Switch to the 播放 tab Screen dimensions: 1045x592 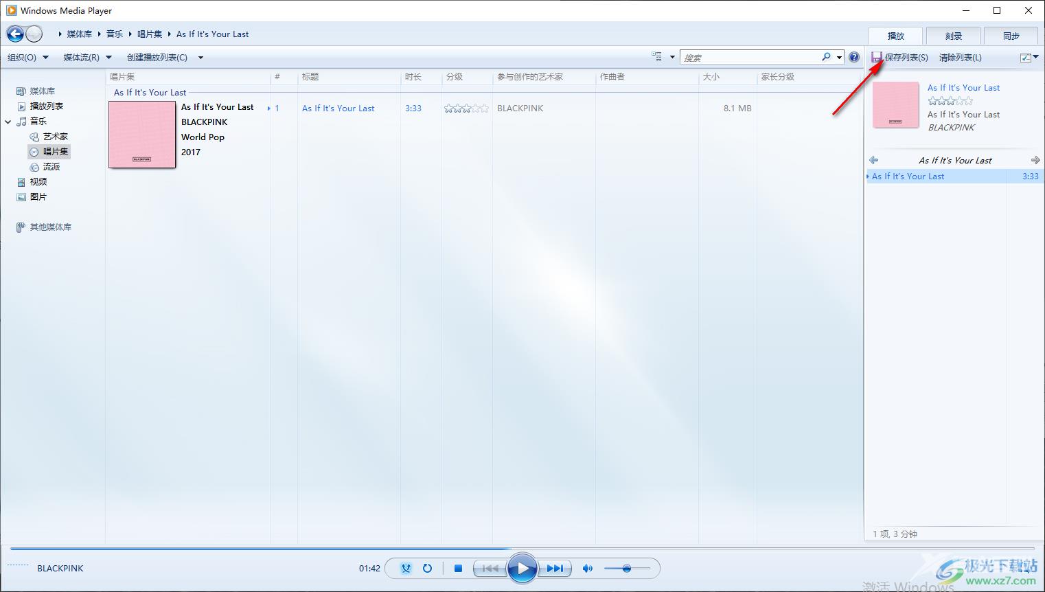click(x=895, y=36)
